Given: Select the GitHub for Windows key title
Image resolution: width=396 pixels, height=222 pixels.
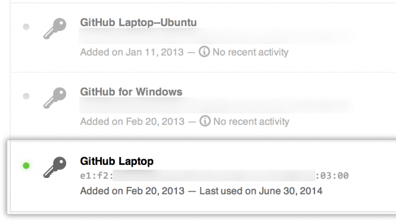Looking at the screenshot, I should [x=131, y=92].
